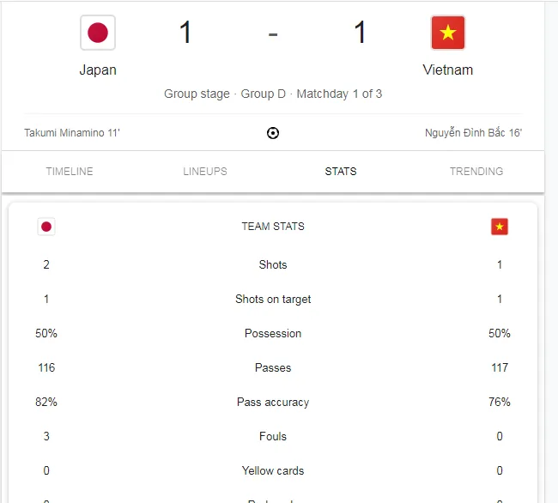Click the large Japan flag icon
The image size is (558, 503).
pos(98,33)
